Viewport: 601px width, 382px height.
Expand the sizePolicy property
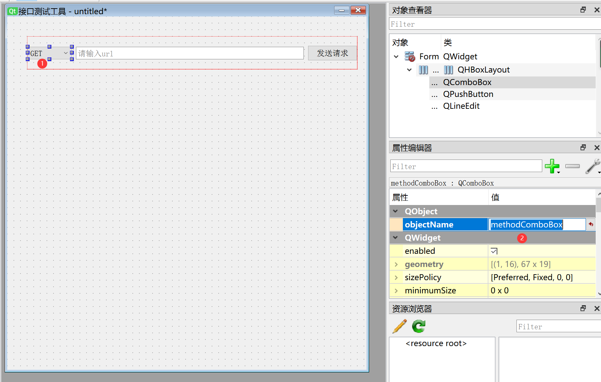(396, 278)
